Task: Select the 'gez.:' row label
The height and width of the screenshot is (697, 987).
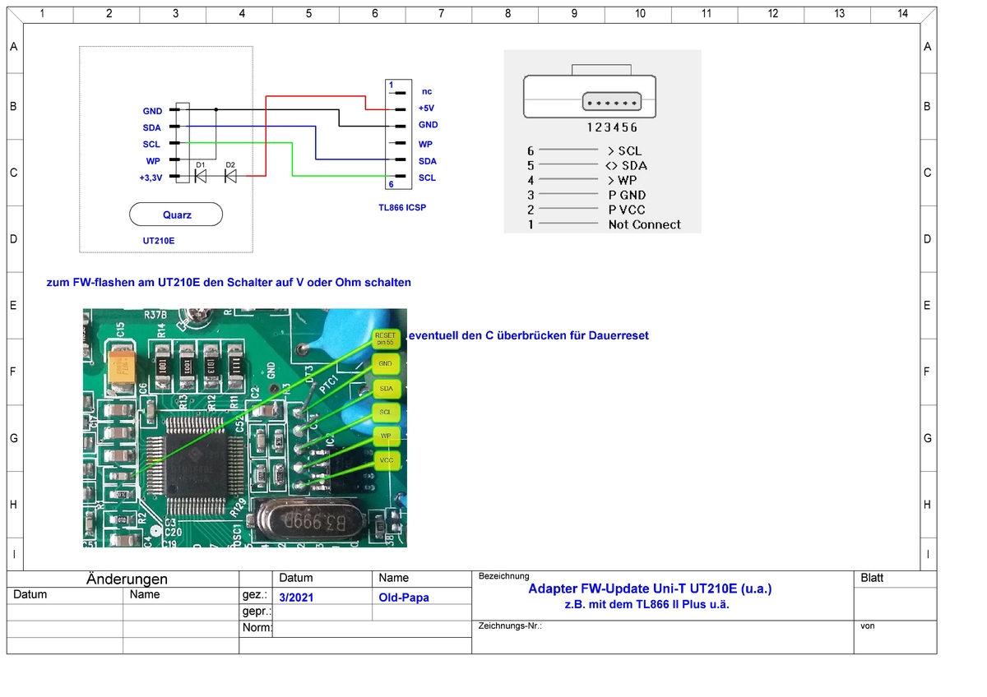Action: click(254, 595)
